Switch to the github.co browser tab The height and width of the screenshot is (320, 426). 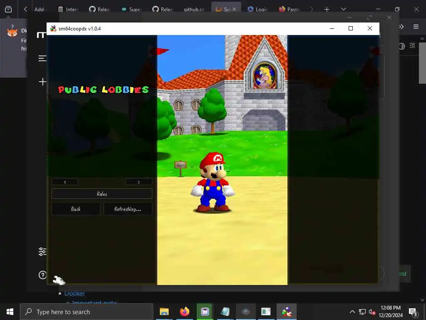(x=194, y=9)
